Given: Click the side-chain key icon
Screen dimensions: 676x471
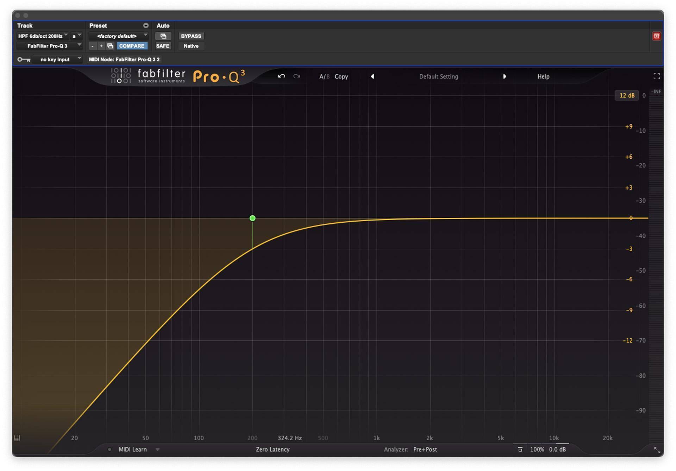Looking at the screenshot, I should [x=23, y=59].
